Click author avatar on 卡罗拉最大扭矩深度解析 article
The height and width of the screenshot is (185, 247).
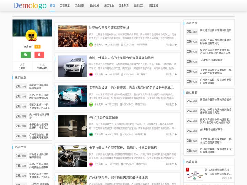tap(91, 164)
